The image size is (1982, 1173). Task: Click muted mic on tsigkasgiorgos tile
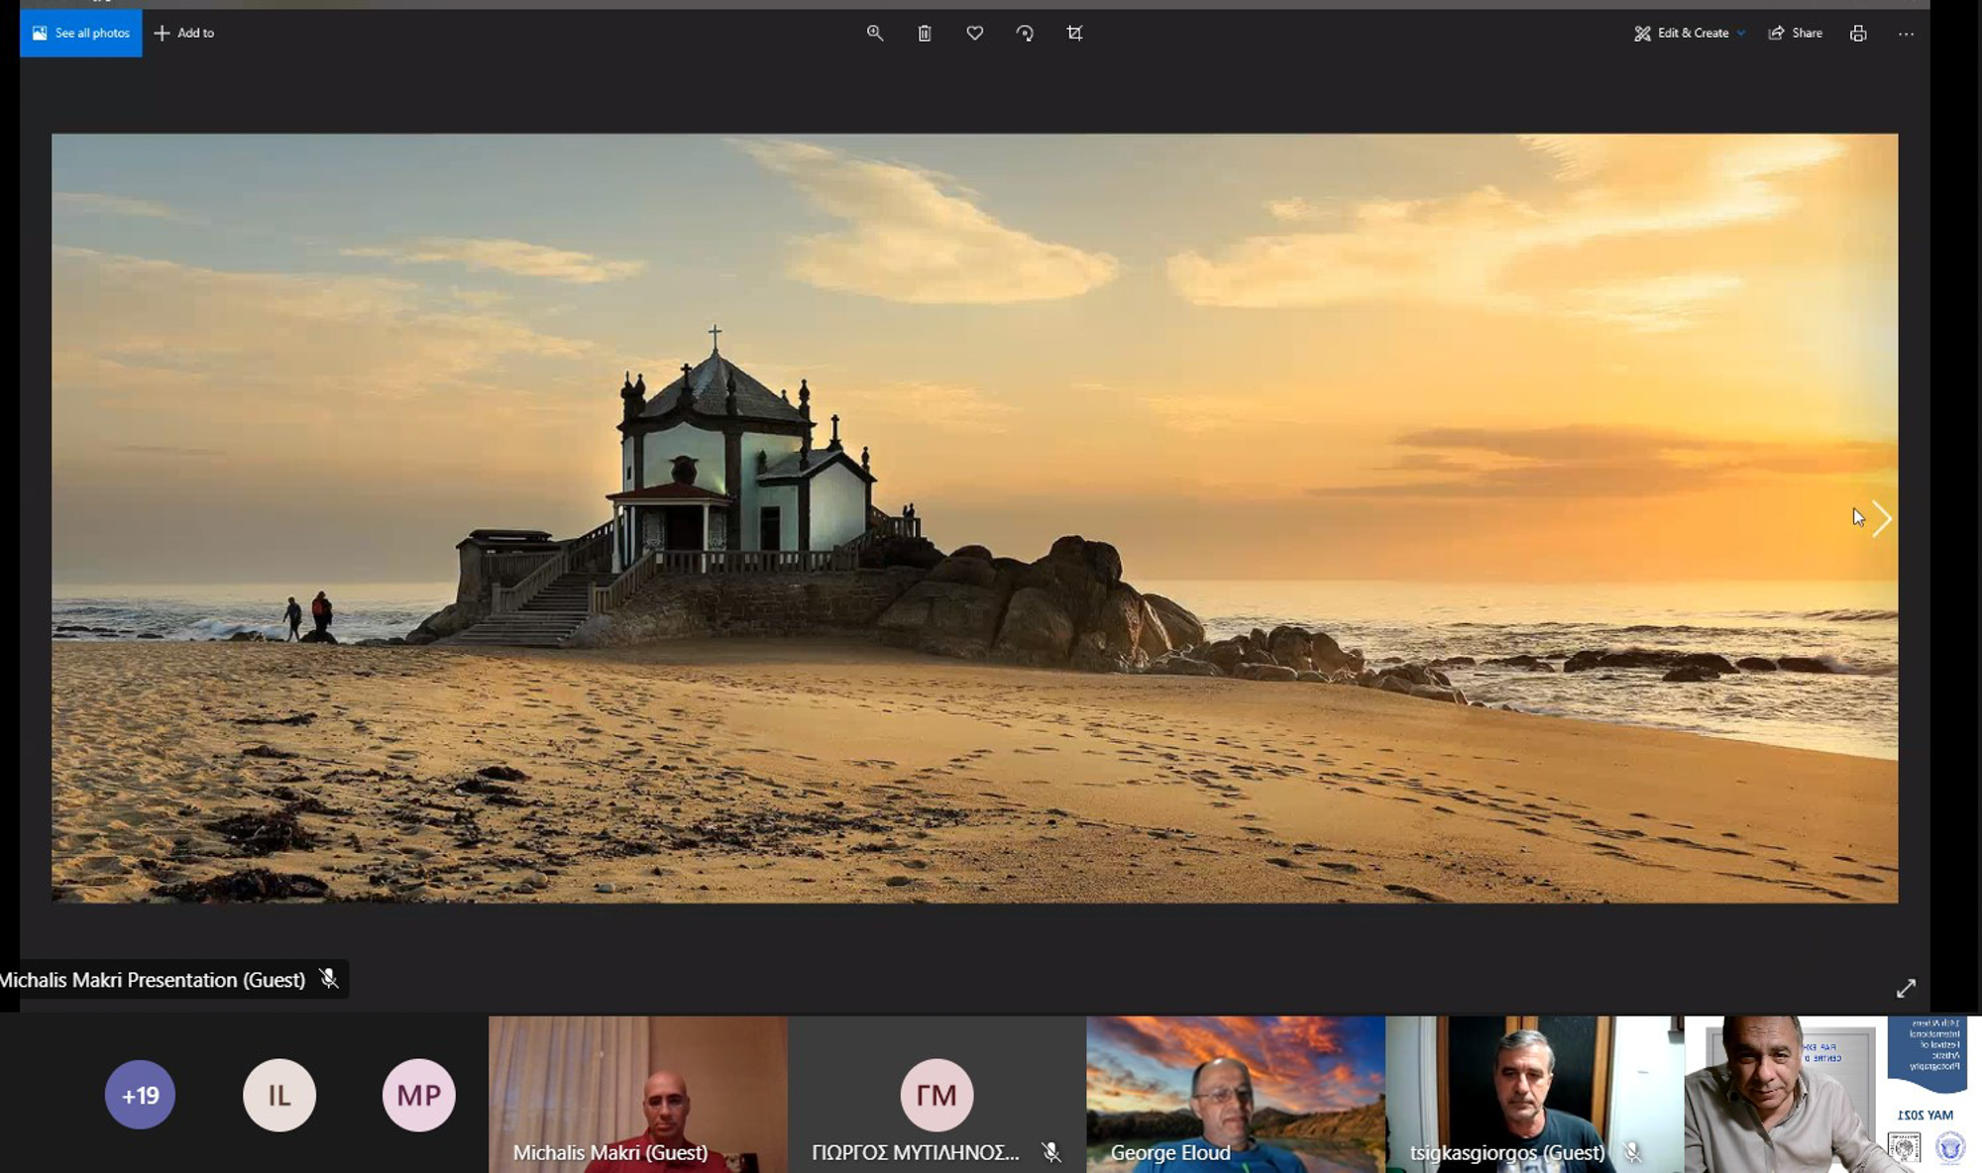1632,1151
